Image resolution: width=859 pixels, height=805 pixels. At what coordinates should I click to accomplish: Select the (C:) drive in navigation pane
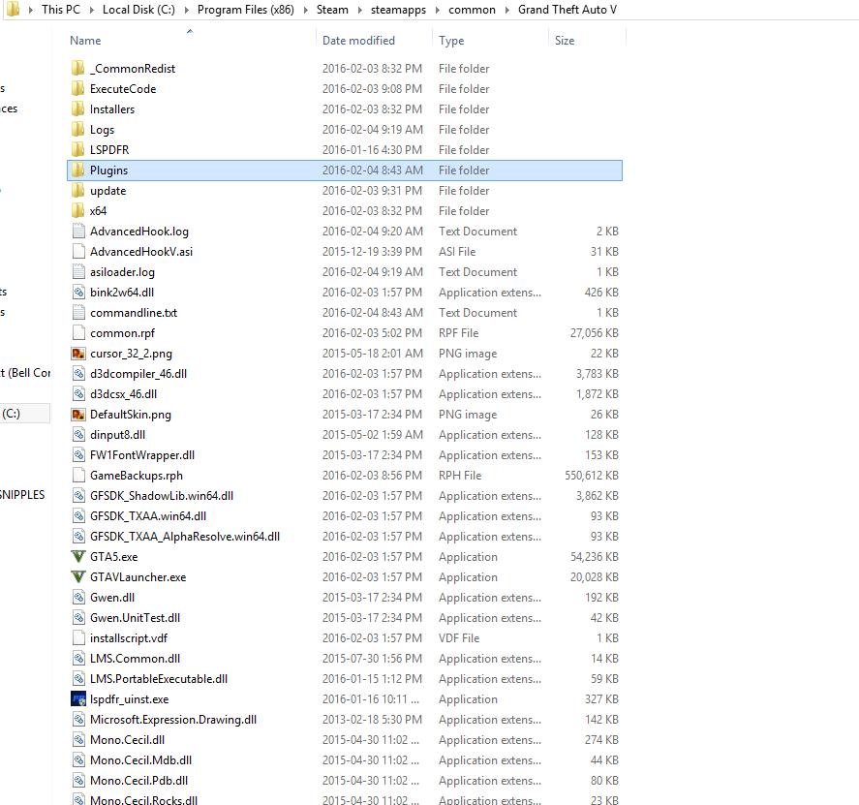click(24, 414)
